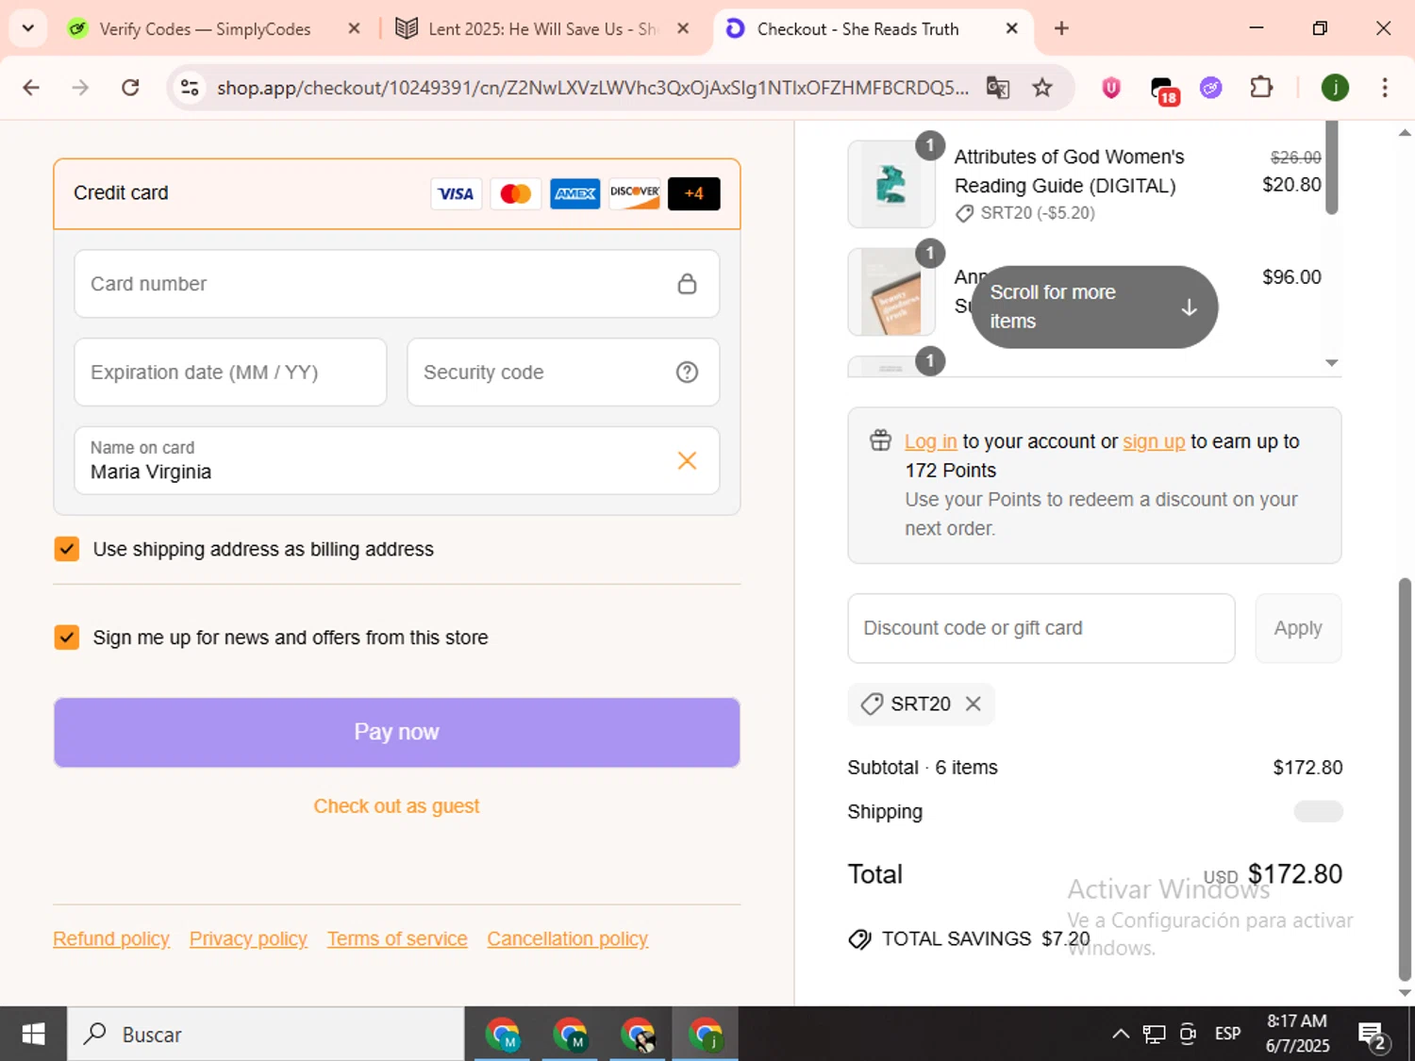1415x1061 pixels.
Task: Click the Pay now button
Action: pyautogui.click(x=397, y=733)
